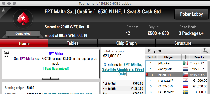This screenshot has height=94, width=210.
Task: Click Czech flag beside Naza114
Action: pos(186,75)
